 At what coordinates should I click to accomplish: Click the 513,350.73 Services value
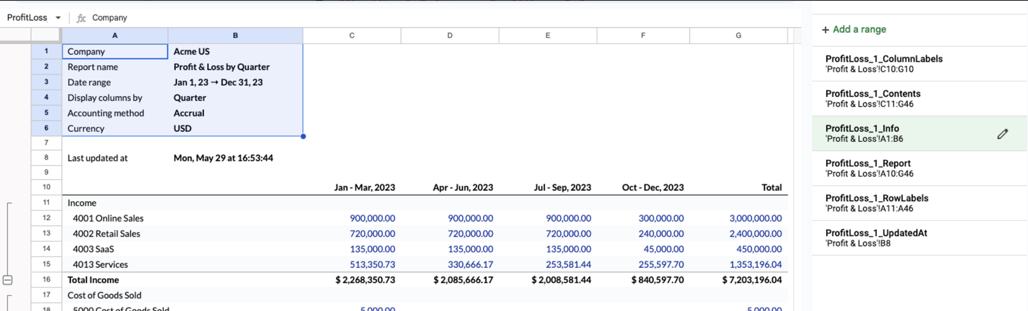[x=372, y=264]
